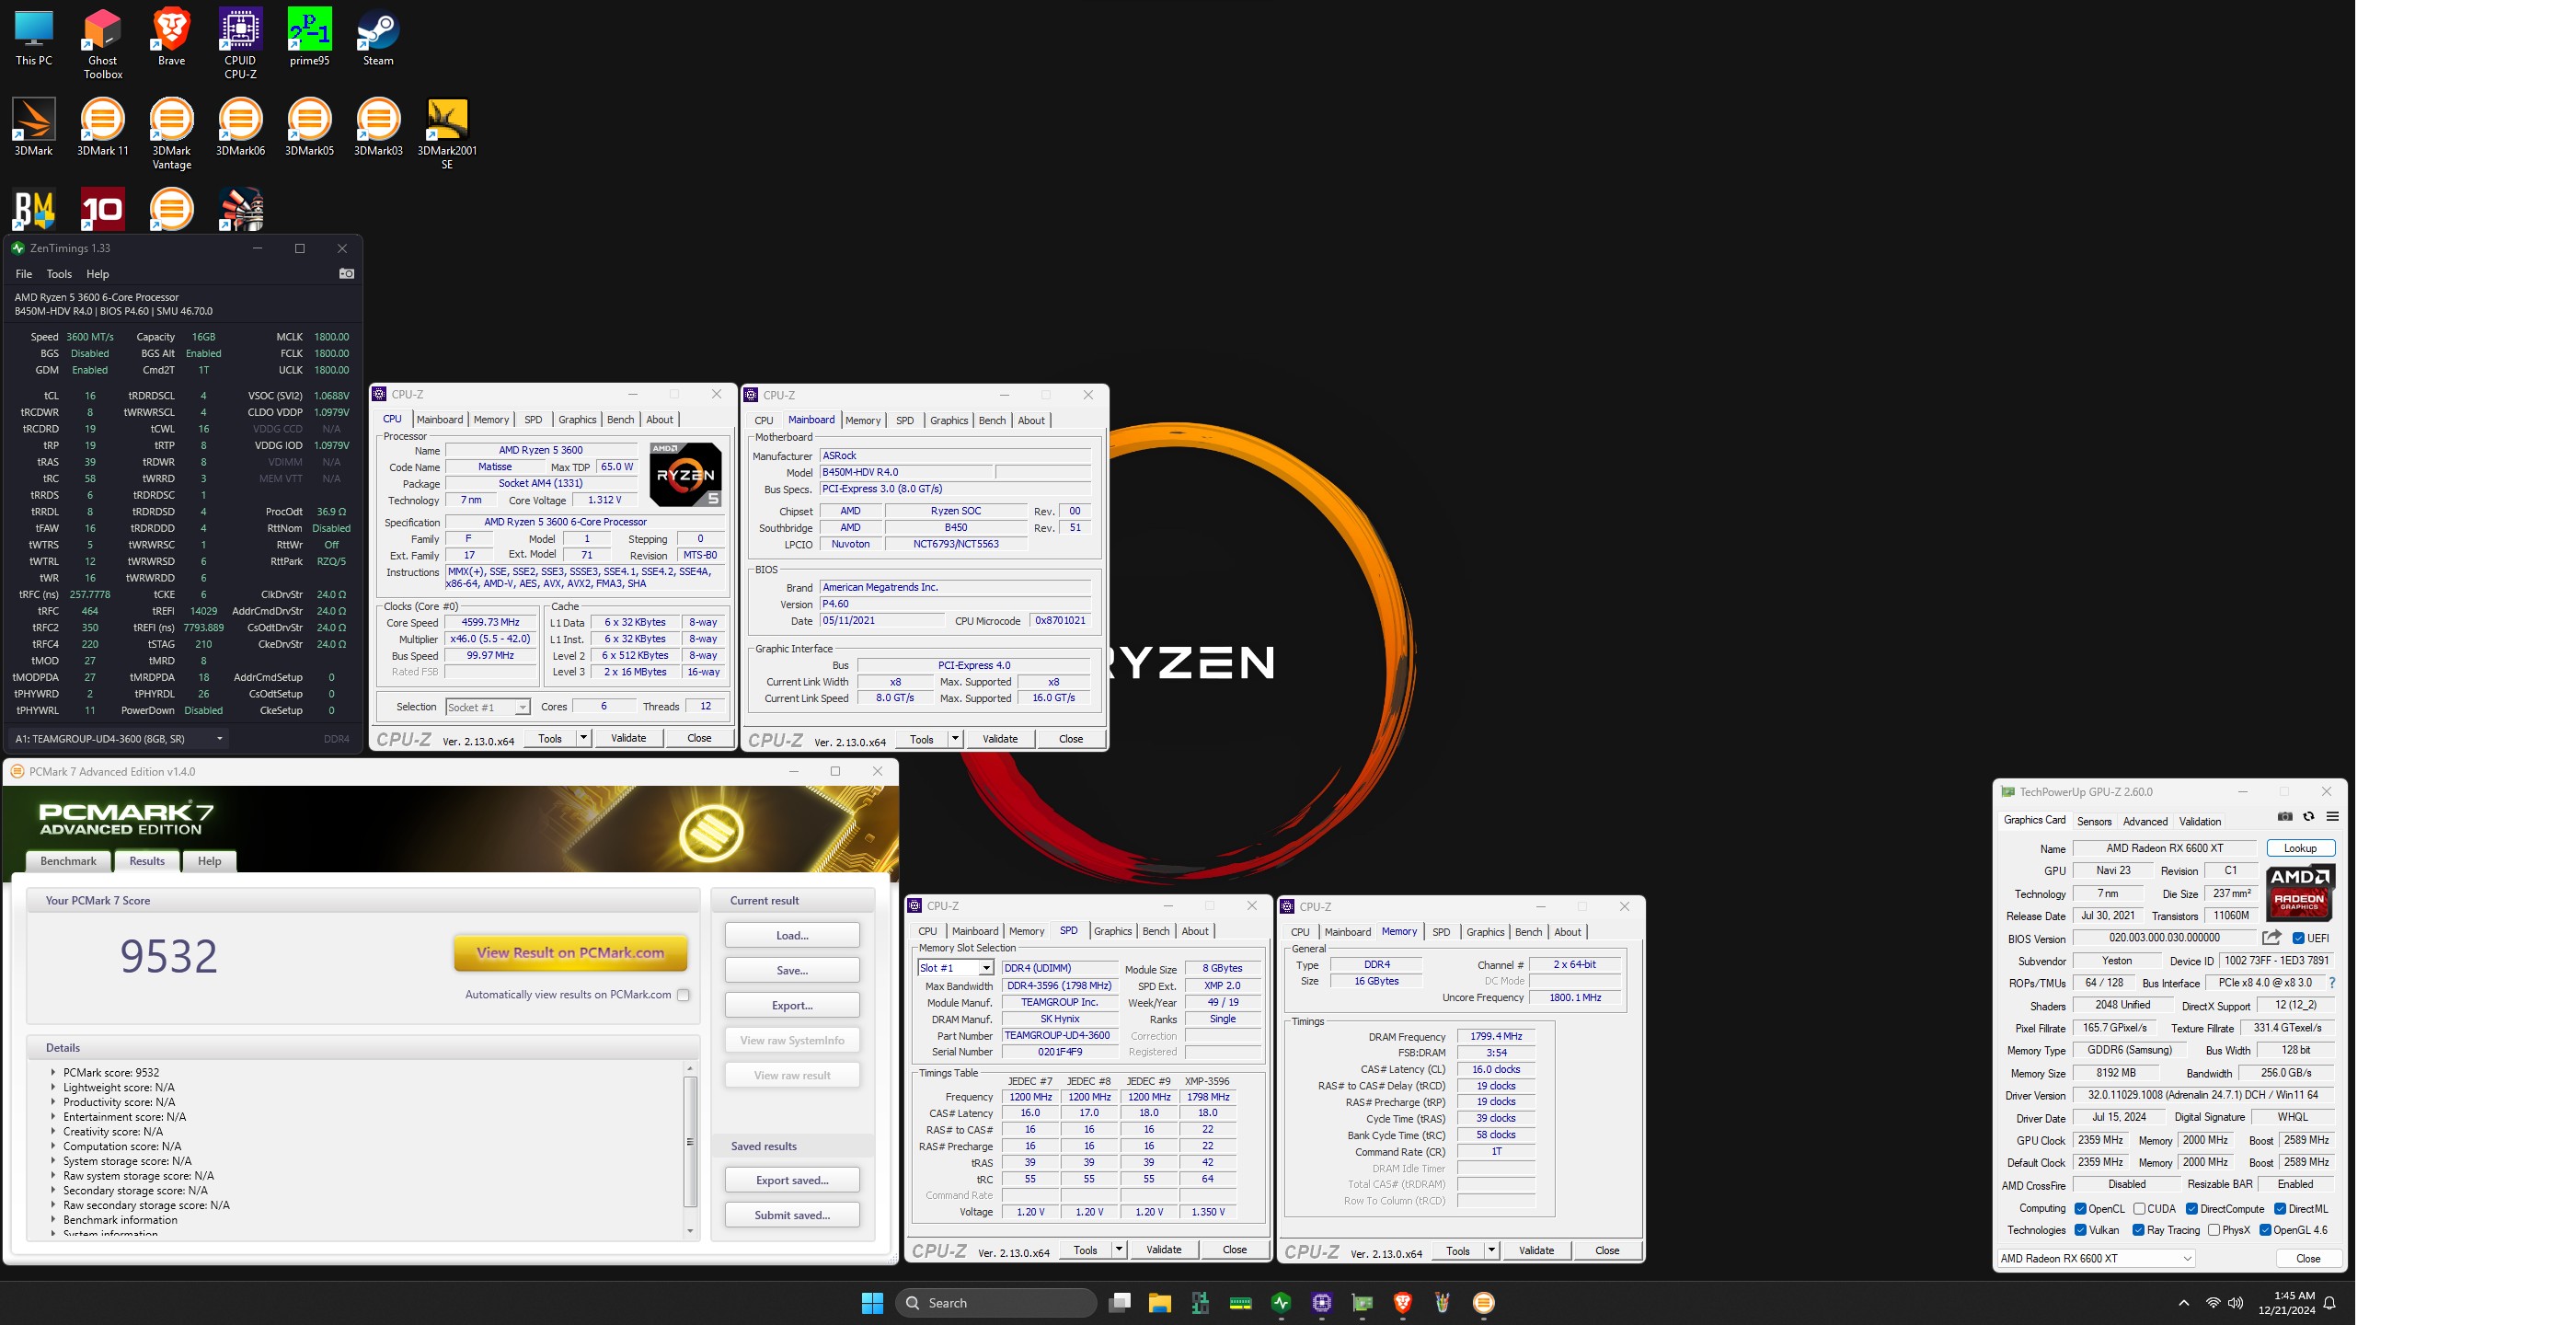Expand PCMark score tree item
Image resolution: width=2576 pixels, height=1325 pixels.
(x=53, y=1072)
